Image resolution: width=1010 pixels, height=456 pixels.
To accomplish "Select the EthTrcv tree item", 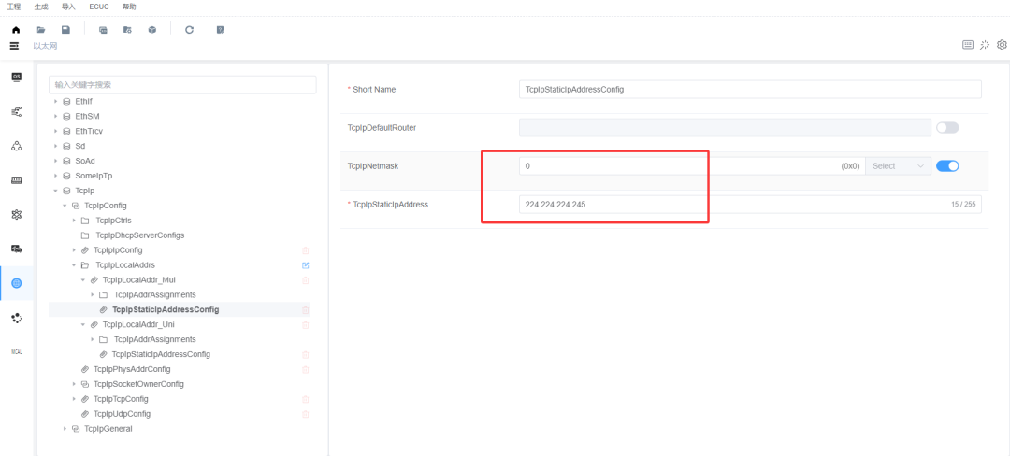I will [89, 131].
